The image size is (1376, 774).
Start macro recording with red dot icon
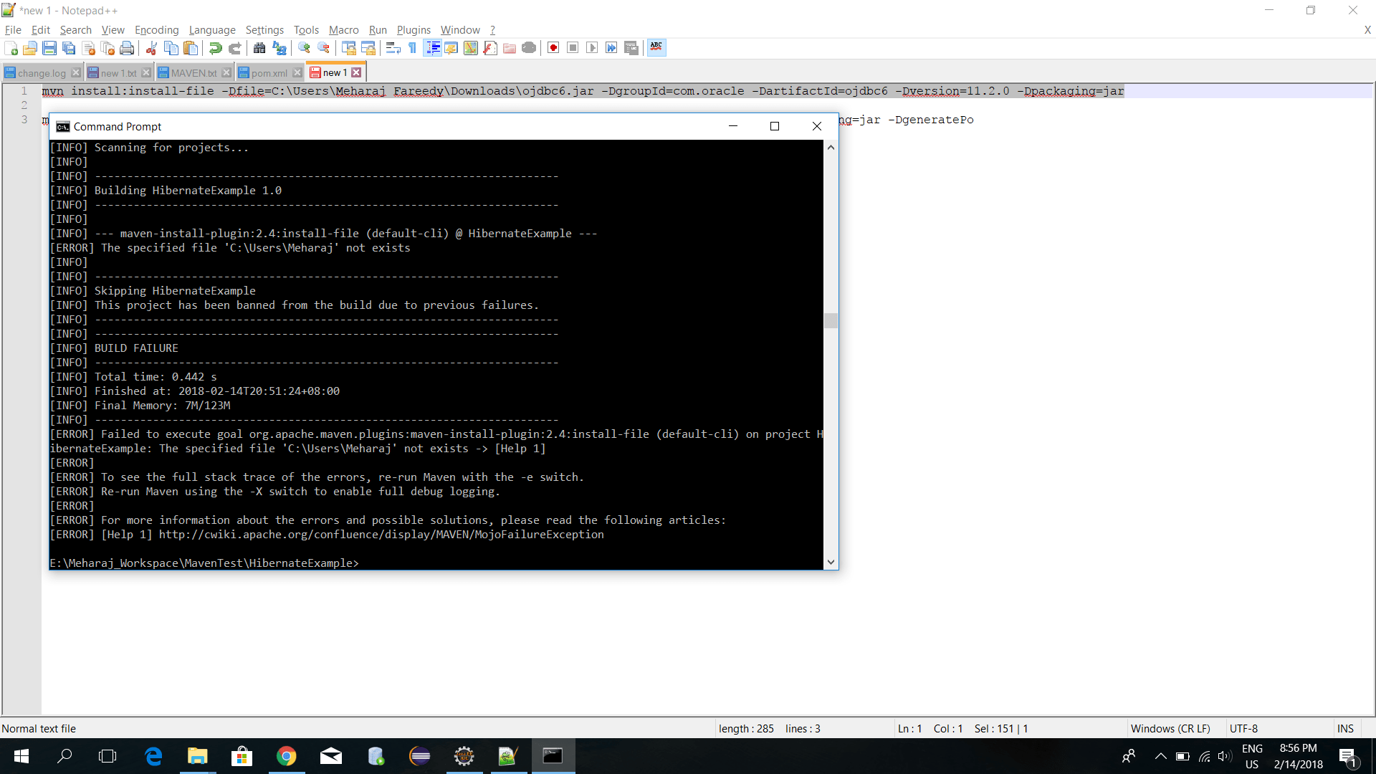tap(553, 48)
